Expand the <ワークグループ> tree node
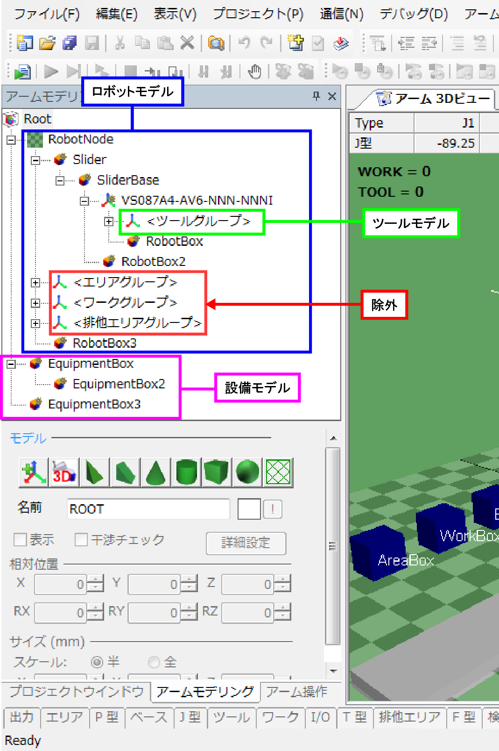Viewport: 499px width, 751px height. (x=35, y=303)
